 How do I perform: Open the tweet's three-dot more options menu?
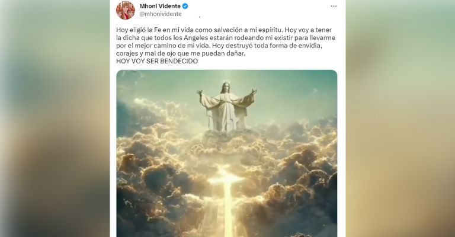pos(334,6)
